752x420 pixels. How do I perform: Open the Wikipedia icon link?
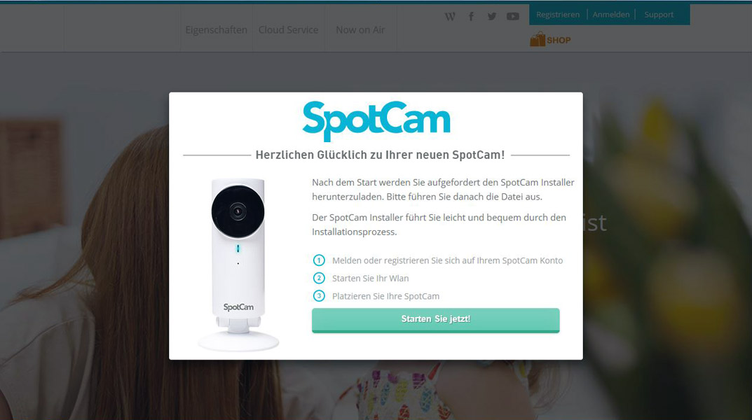pos(450,17)
